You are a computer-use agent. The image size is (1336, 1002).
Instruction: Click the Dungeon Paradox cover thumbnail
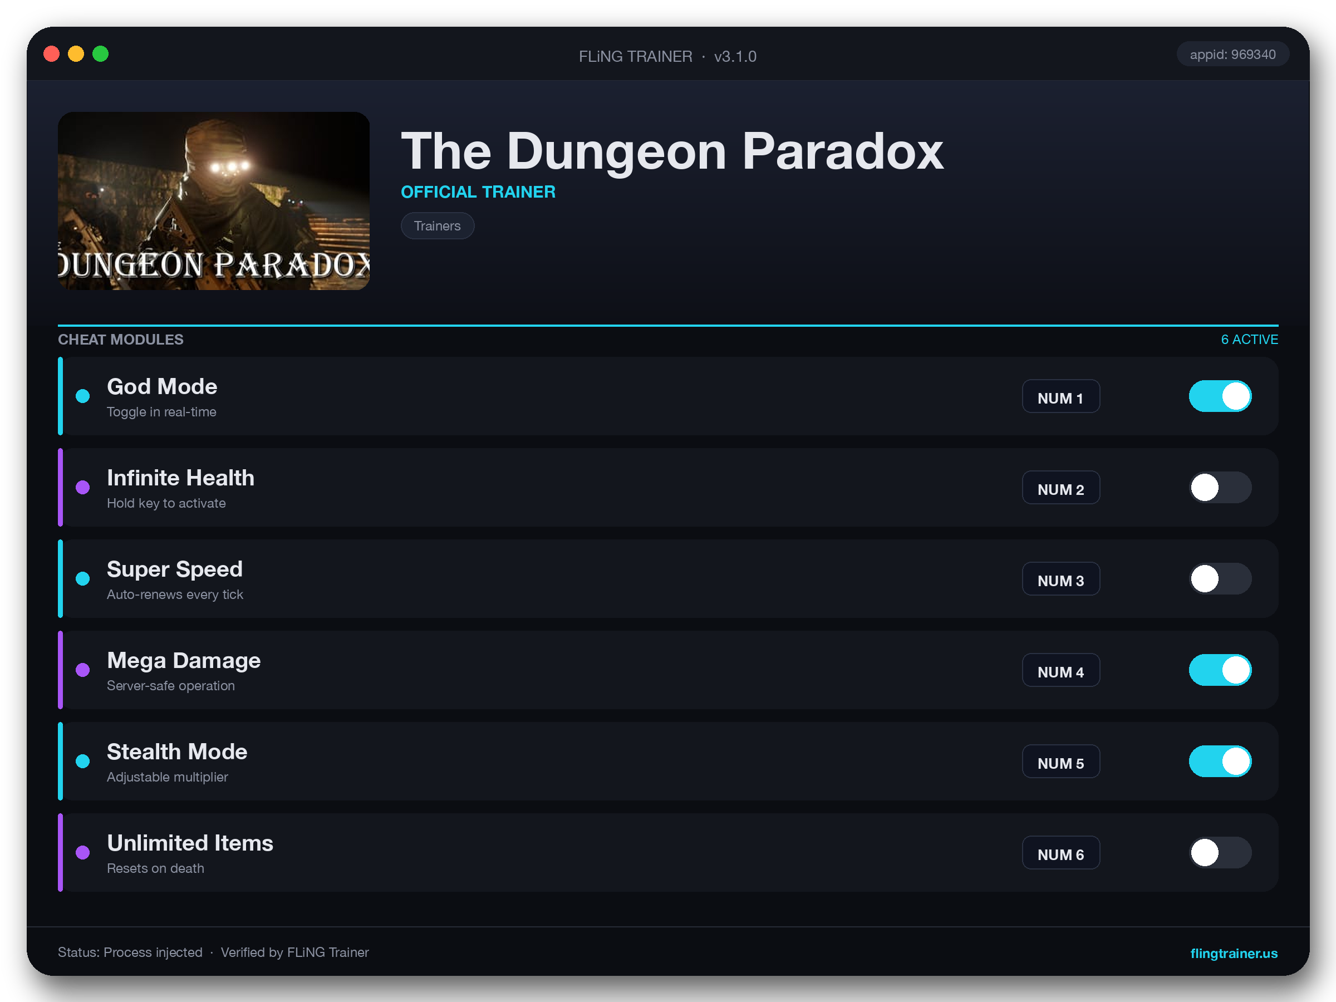click(214, 200)
